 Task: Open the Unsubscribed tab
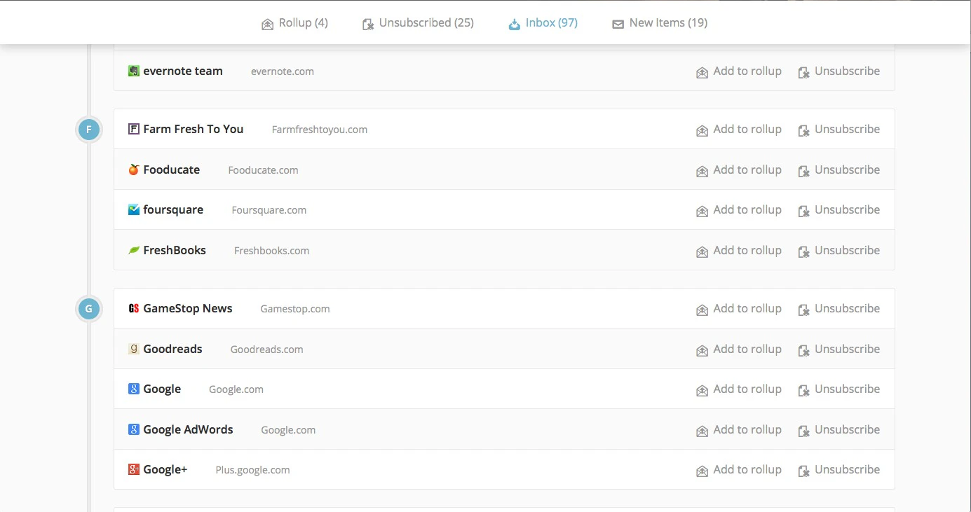tap(417, 22)
